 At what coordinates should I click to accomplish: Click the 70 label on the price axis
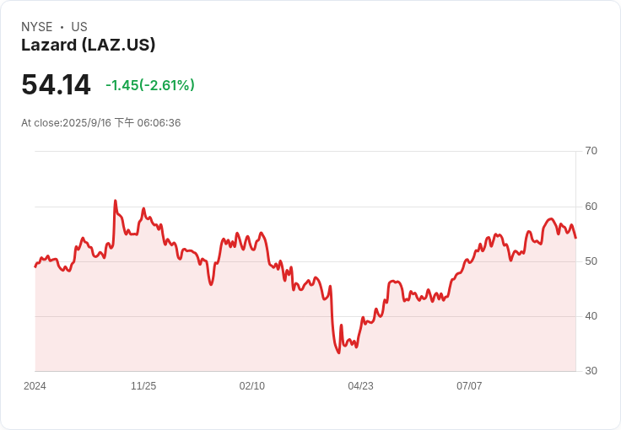pos(591,151)
